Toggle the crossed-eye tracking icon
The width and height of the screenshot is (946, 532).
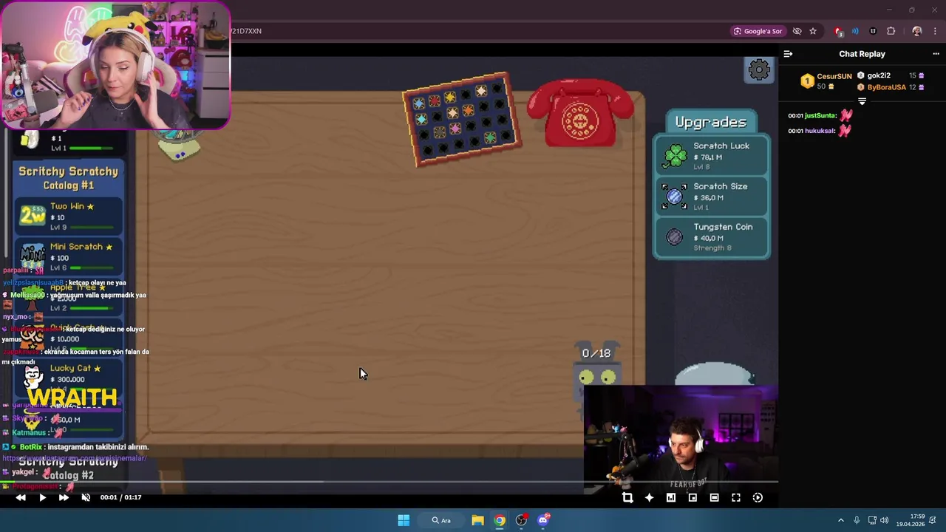pyautogui.click(x=797, y=31)
